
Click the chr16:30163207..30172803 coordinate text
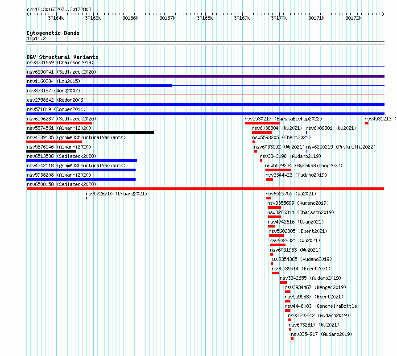click(x=59, y=9)
